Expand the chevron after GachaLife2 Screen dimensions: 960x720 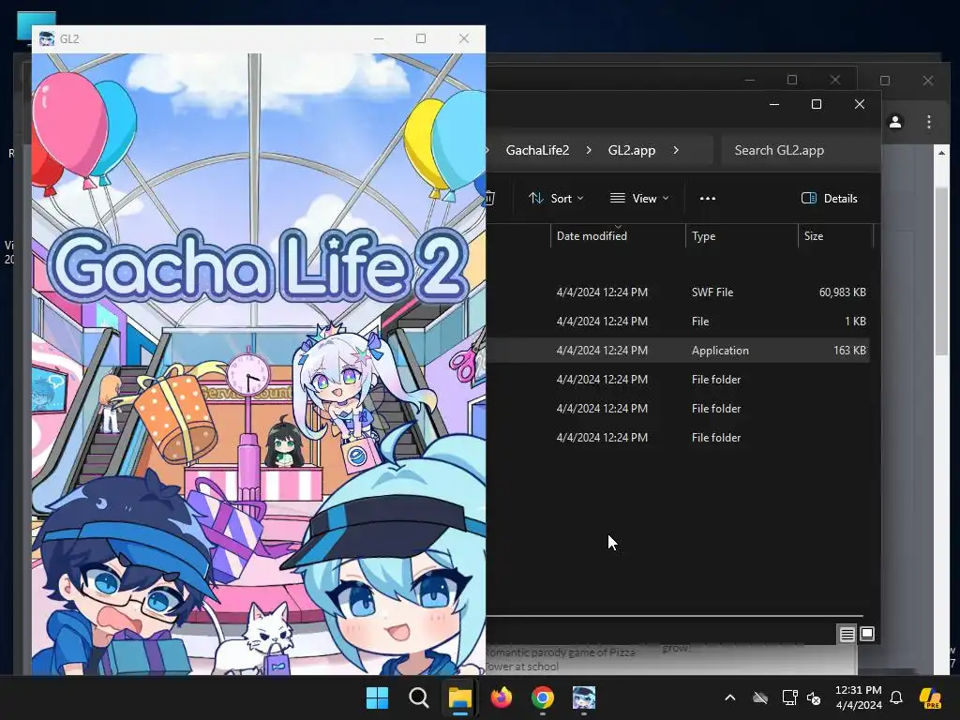tap(589, 150)
